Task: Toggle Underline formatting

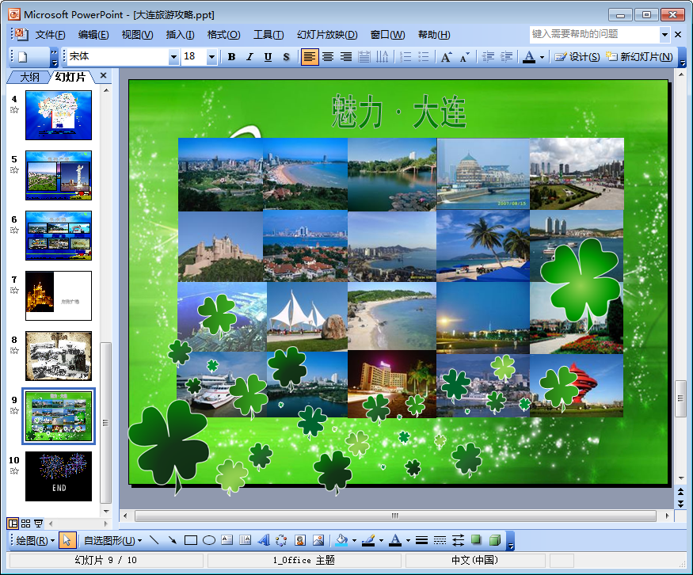Action: (x=268, y=56)
